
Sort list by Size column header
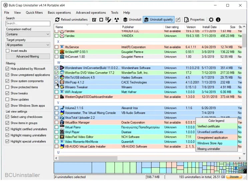click(x=228, y=27)
